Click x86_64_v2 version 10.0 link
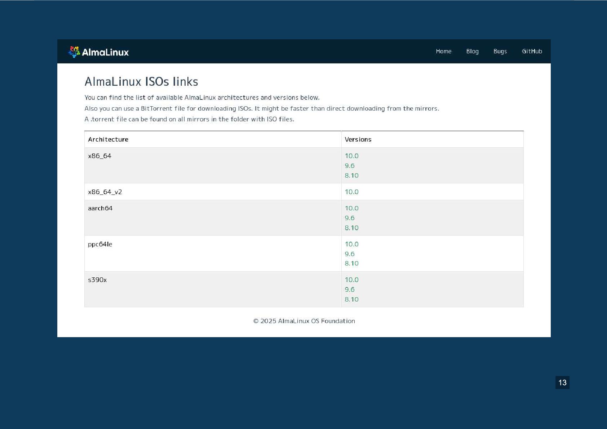 [x=351, y=192]
